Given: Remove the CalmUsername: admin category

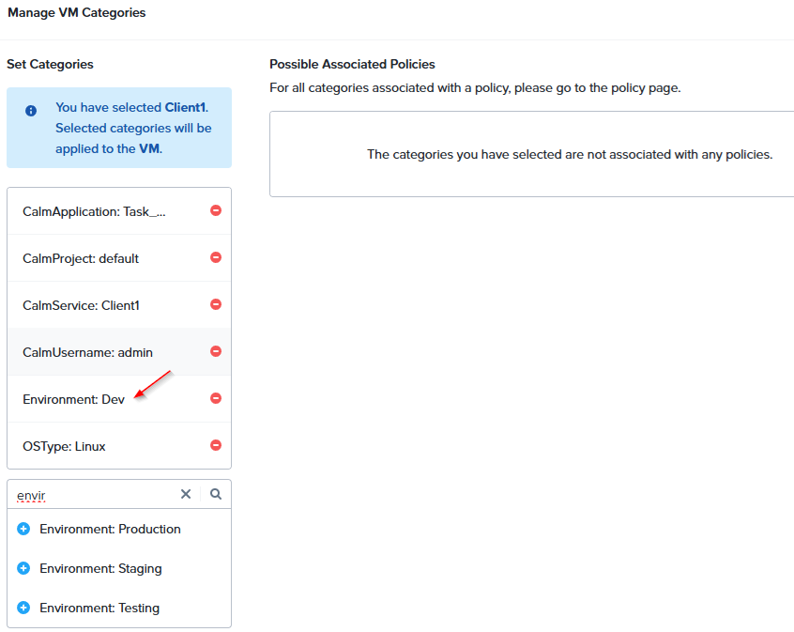Looking at the screenshot, I should (216, 351).
